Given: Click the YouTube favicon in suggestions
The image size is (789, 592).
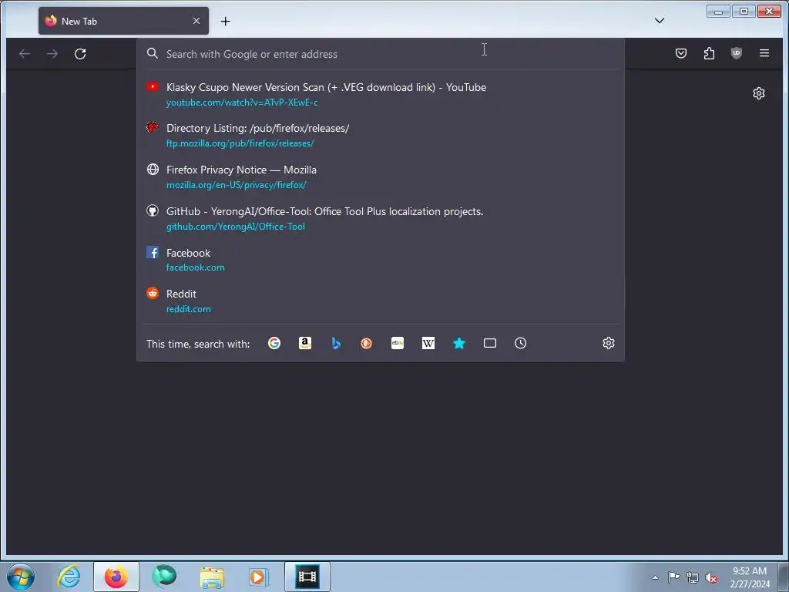Looking at the screenshot, I should click(153, 86).
